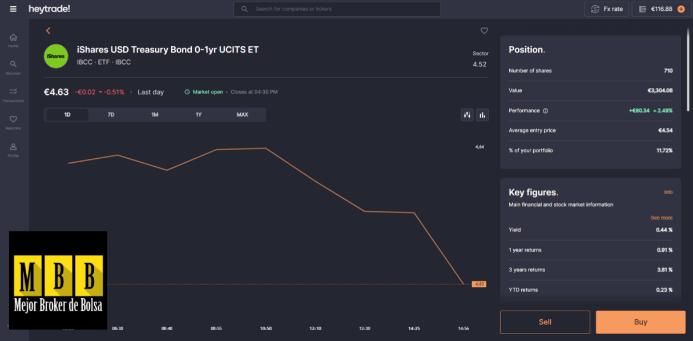Click the €116.88 balance amount
This screenshot has height=341, width=693.
[662, 9]
